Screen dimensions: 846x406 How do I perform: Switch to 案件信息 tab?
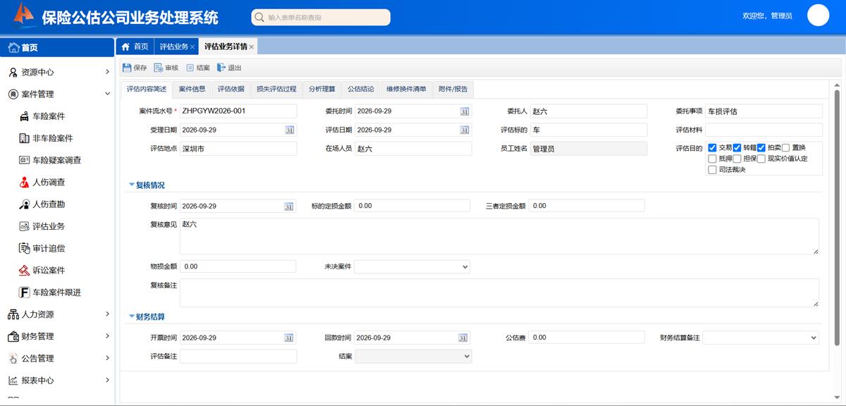(x=192, y=89)
